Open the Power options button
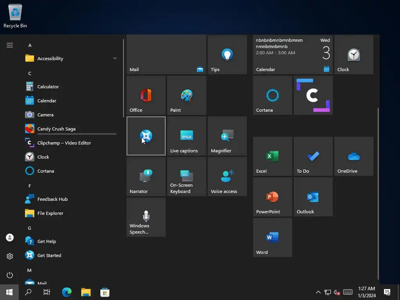Image resolution: width=400 pixels, height=300 pixels. 10,275
